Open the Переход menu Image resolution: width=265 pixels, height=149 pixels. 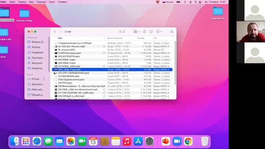(x=41, y=2)
